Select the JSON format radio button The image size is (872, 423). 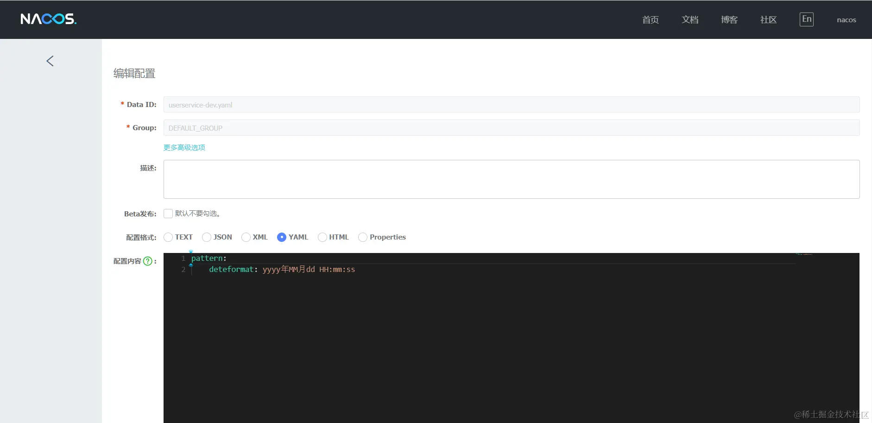point(207,237)
